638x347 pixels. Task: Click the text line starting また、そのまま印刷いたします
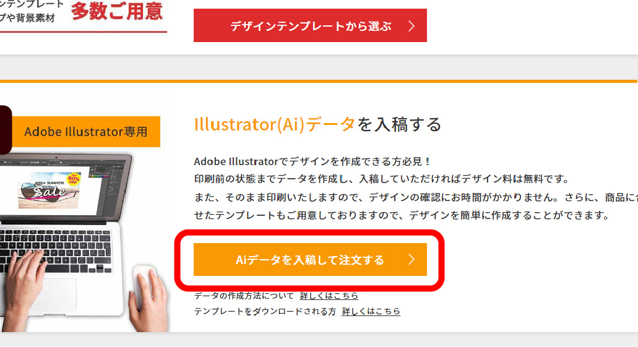pos(416,197)
